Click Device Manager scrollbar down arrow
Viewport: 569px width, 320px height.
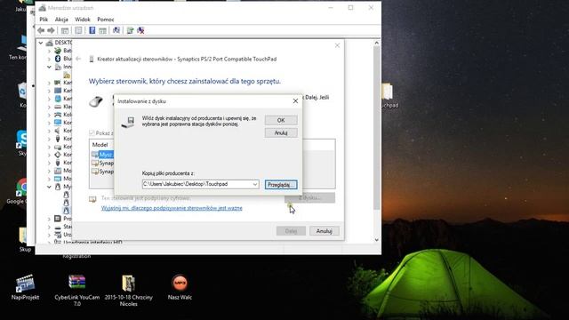coord(377,240)
